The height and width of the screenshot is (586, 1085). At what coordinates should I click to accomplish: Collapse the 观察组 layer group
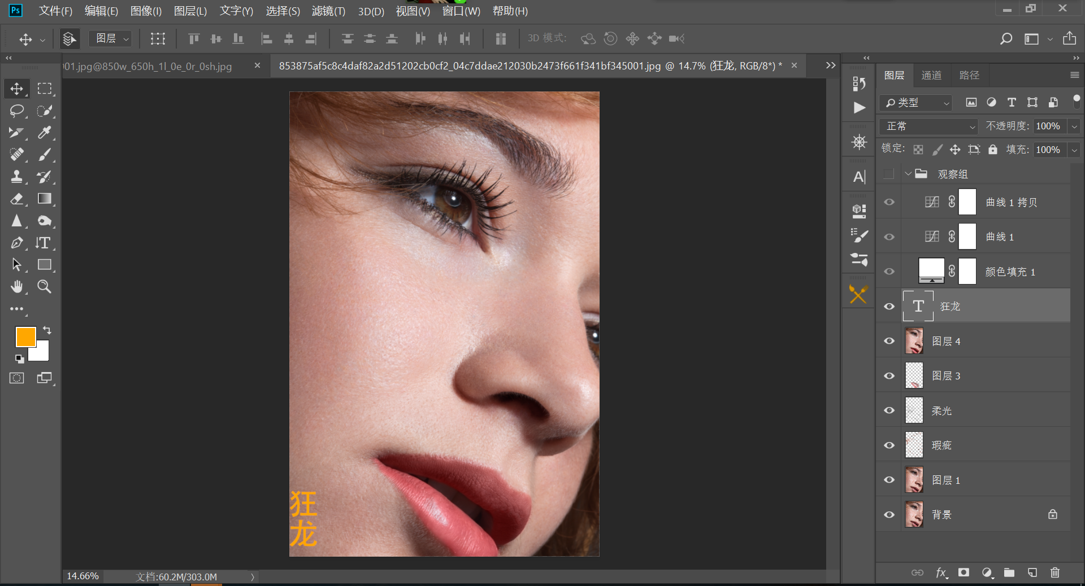[x=908, y=174]
